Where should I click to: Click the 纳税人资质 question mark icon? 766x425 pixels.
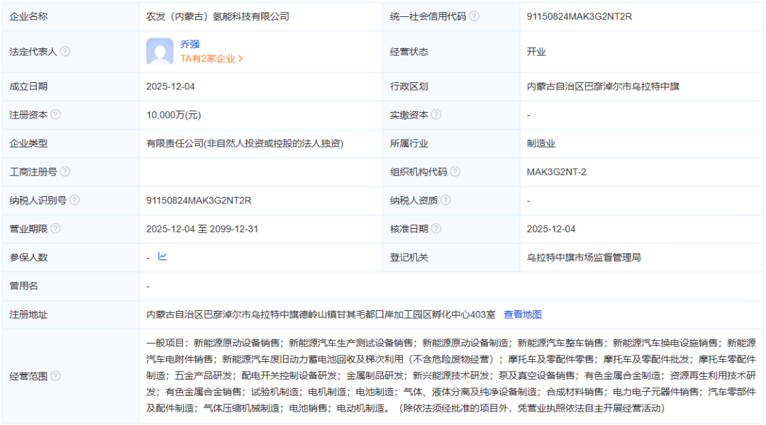coord(446,200)
